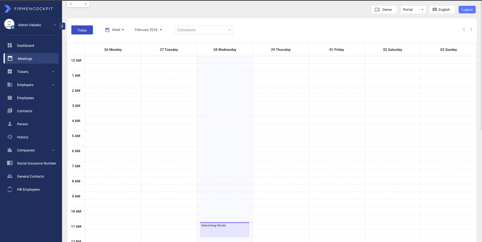Viewport: 482px width, 242px height.
Task: Click the 26 Monday column header
Action: [x=113, y=50]
